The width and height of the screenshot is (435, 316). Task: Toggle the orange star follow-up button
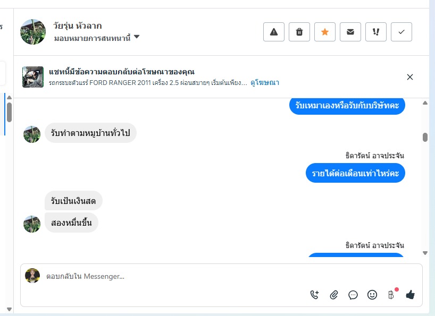point(325,32)
